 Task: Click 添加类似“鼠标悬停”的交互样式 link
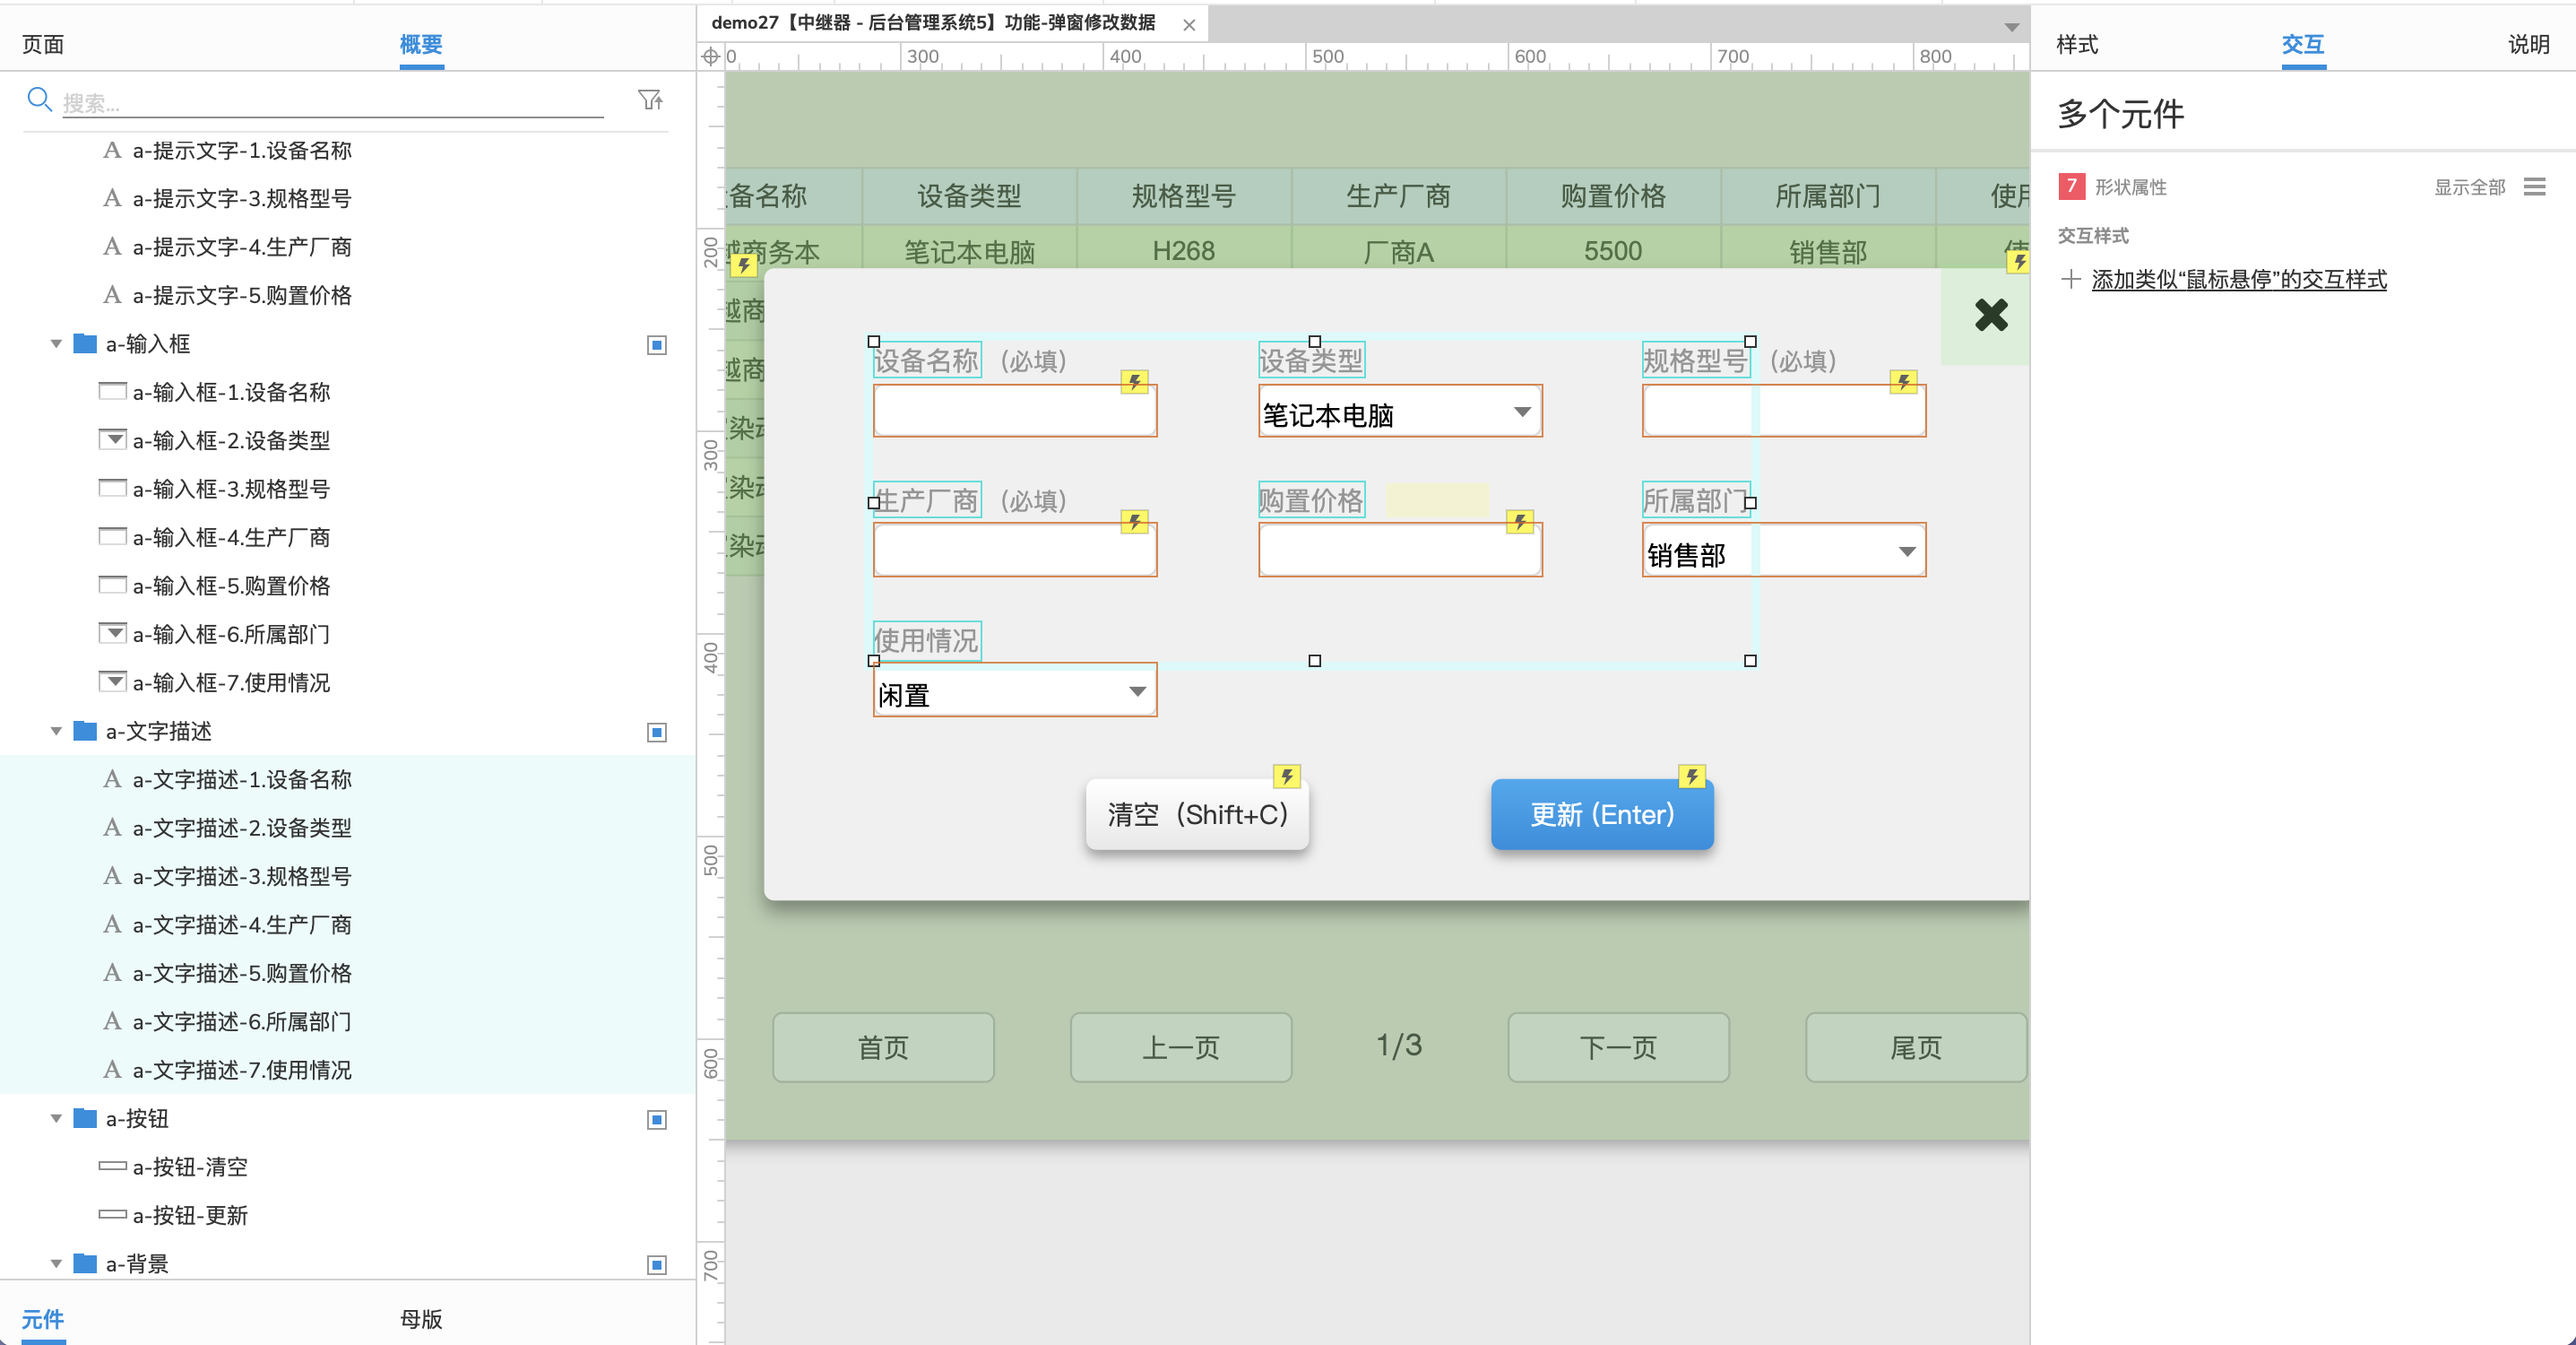click(2239, 279)
